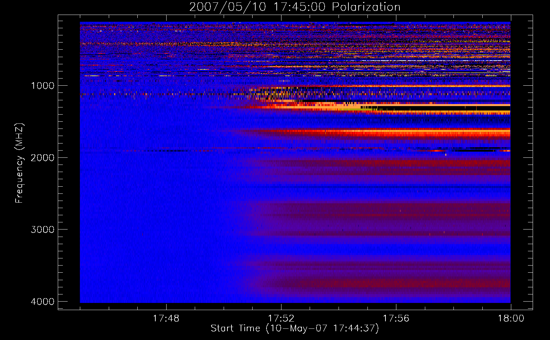This screenshot has height=340, width=550.
Task: Click the 17:52 time tick label
Action: tap(281, 319)
